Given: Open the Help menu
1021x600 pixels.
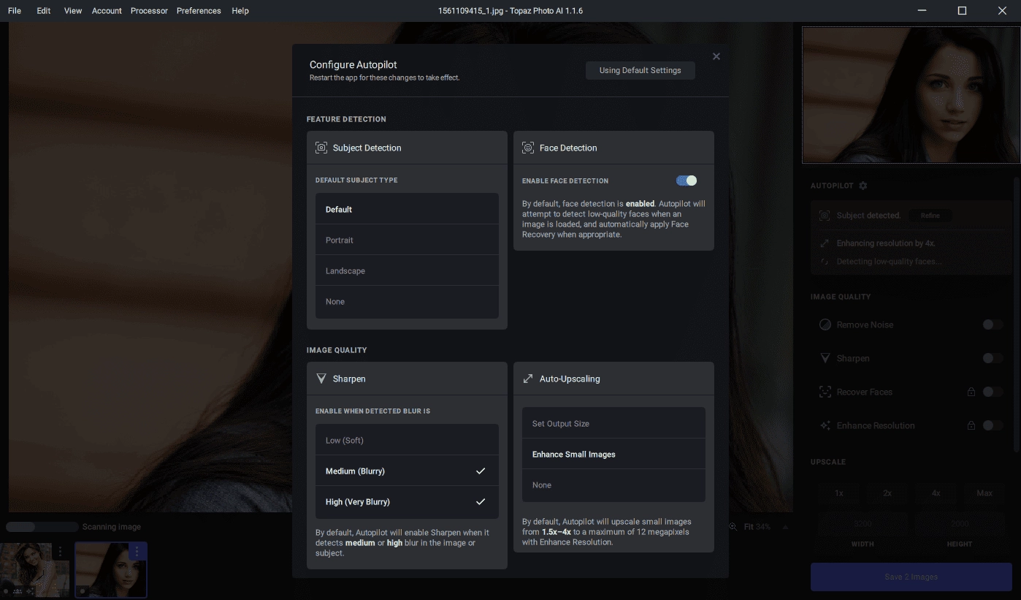Looking at the screenshot, I should pos(240,11).
